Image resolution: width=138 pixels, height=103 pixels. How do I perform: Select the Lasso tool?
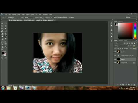point(2,26)
